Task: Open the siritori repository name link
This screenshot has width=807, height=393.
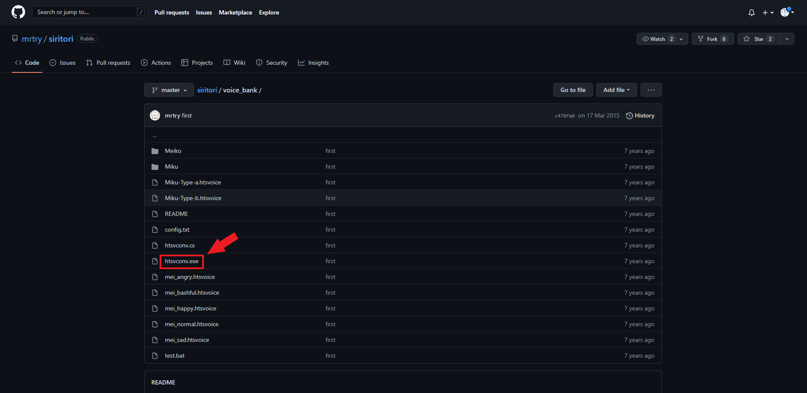Action: click(61, 39)
